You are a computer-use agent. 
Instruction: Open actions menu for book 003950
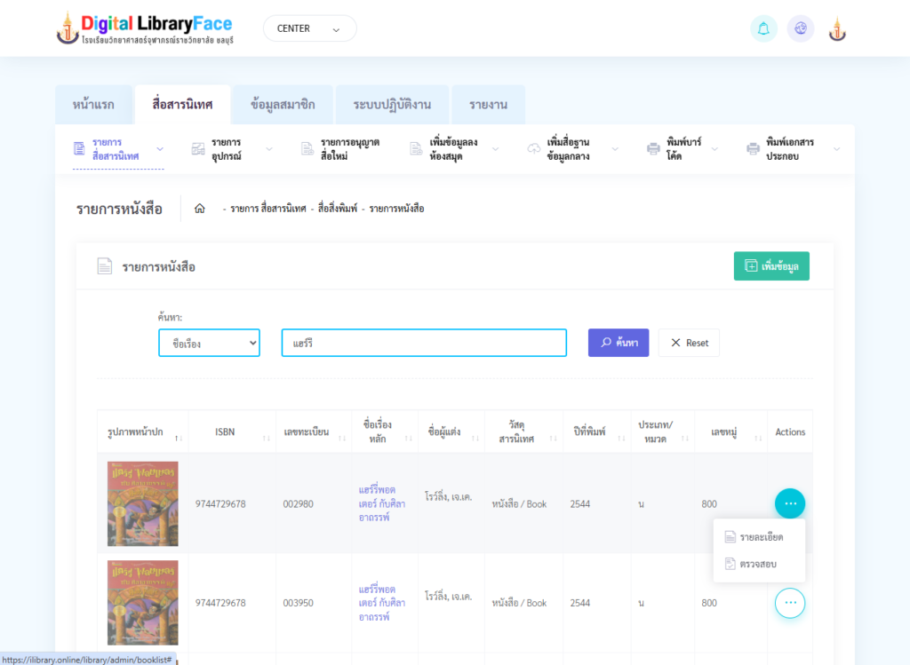[x=789, y=603]
